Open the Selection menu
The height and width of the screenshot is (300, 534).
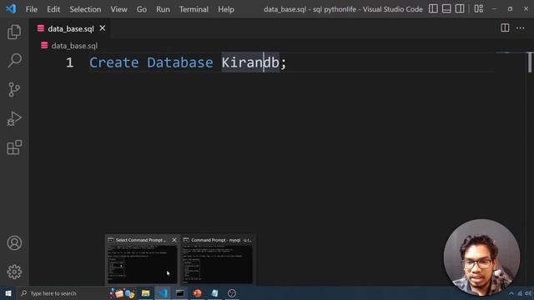85,9
